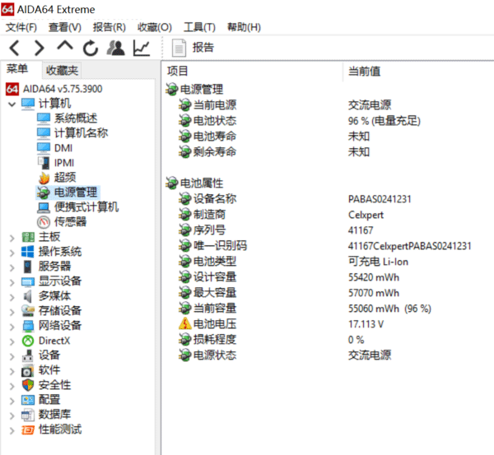Select the 当前电源 row

click(x=215, y=104)
